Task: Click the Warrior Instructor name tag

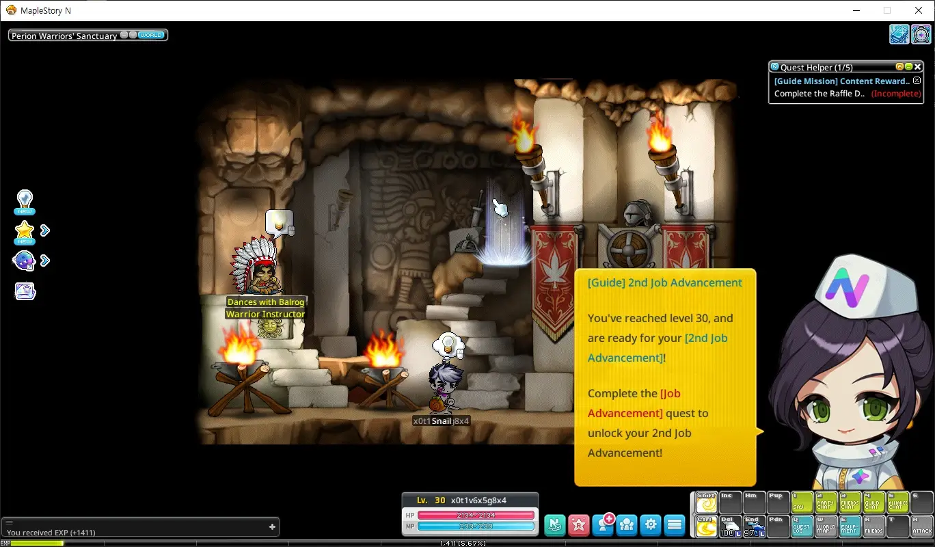Action: coord(266,314)
